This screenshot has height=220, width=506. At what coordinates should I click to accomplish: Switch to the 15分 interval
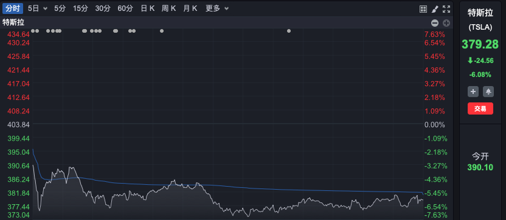pos(80,8)
